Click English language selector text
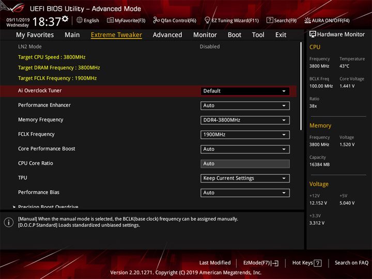This screenshot has width=372, height=279. point(91,20)
